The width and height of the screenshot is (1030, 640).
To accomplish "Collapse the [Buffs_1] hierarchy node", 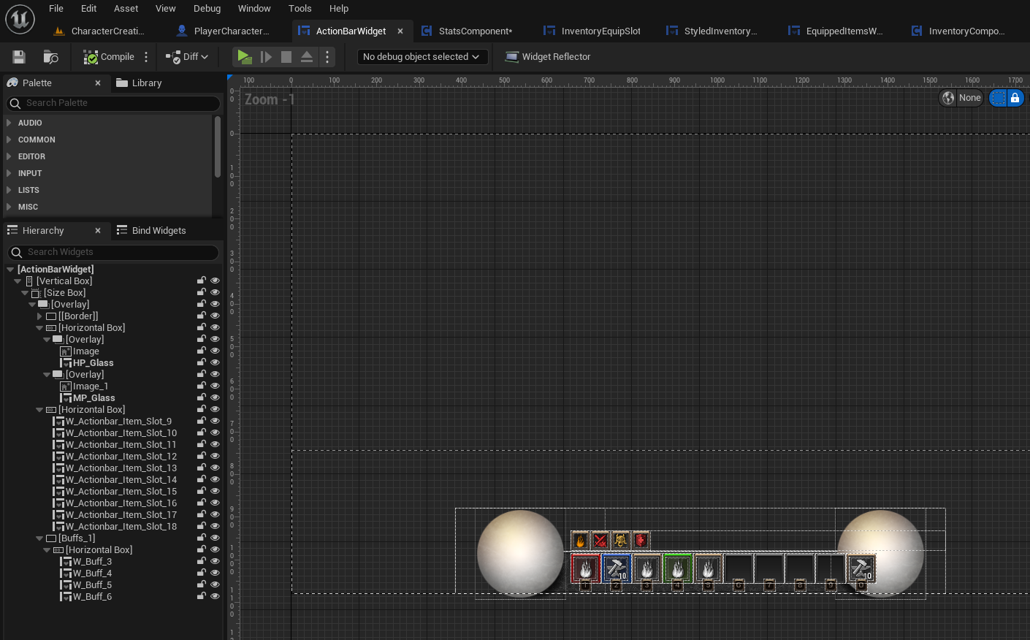I will 39,538.
